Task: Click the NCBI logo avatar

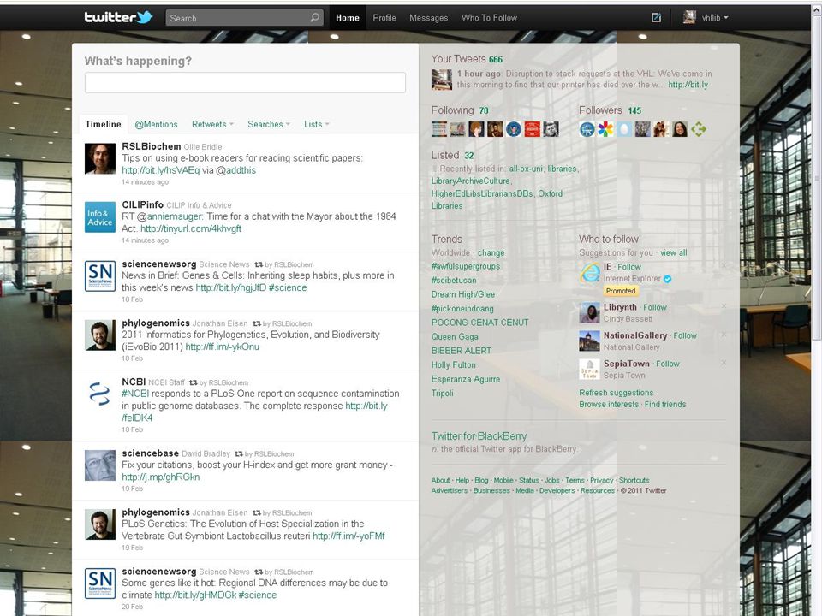Action: [100, 394]
